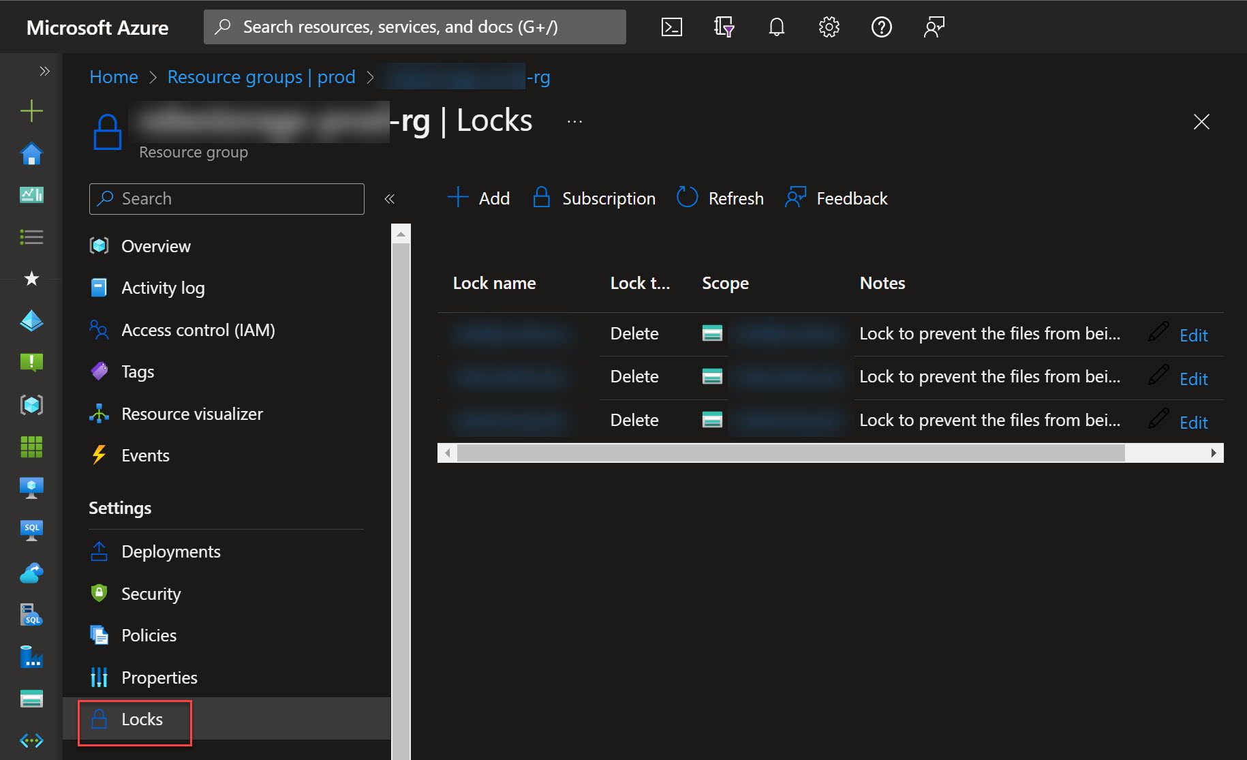Click the Help question mark icon
Viewport: 1247px width, 760px height.
881,27
